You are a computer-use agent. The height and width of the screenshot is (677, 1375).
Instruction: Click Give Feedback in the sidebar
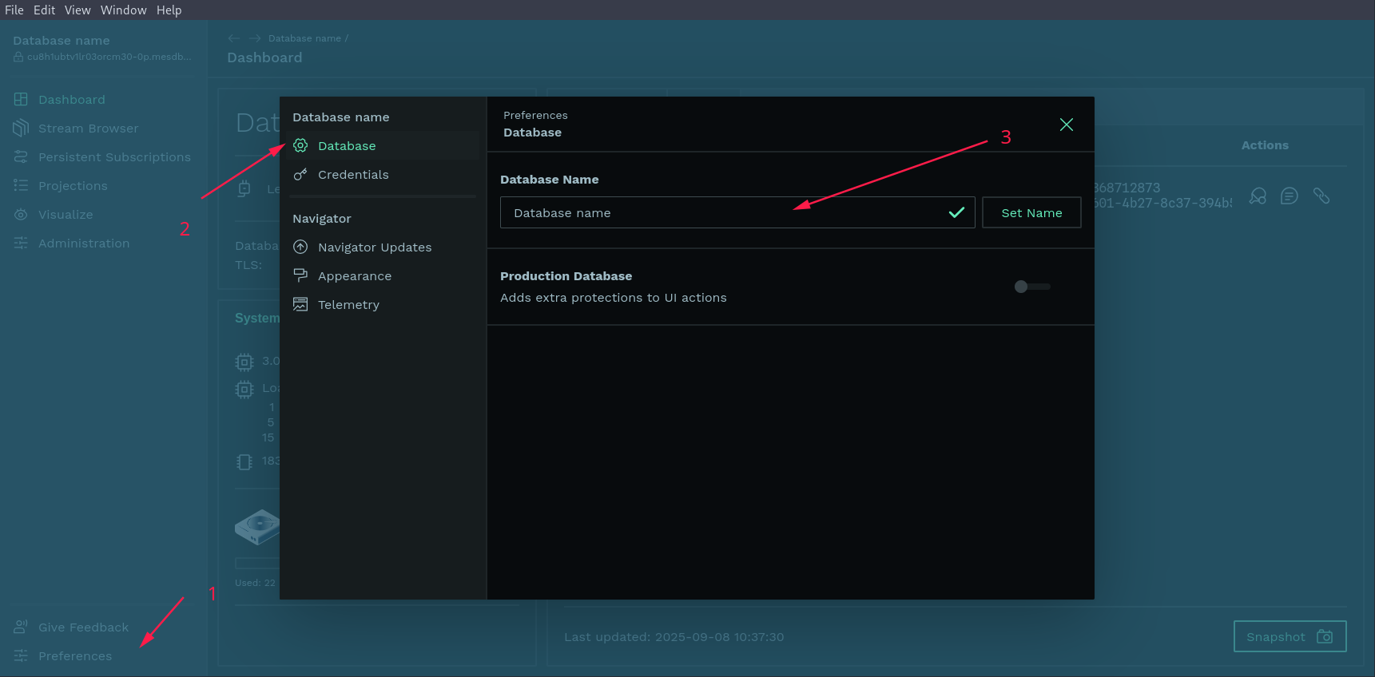click(83, 628)
